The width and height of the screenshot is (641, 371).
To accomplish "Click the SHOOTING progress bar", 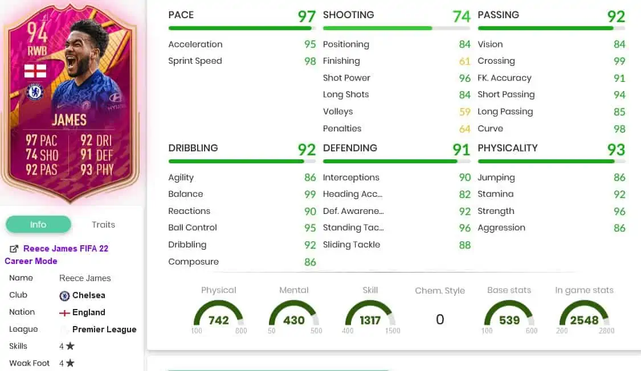I will [397, 28].
